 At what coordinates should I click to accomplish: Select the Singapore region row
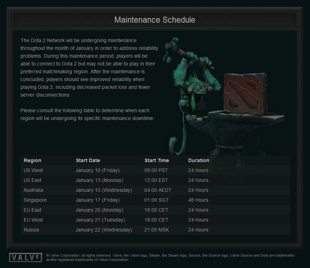click(x=35, y=200)
